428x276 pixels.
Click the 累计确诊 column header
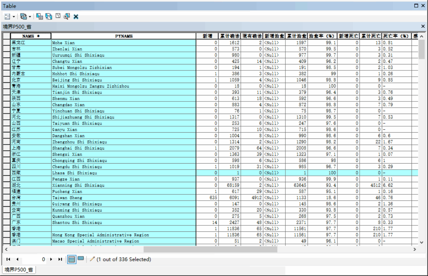pos(230,36)
